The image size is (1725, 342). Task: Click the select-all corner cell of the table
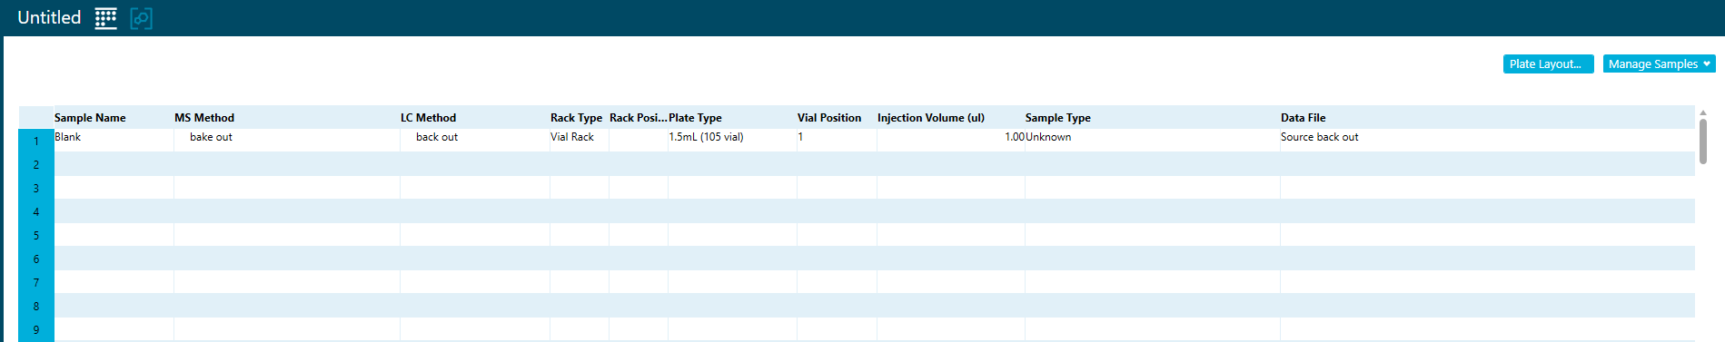pyautogui.click(x=36, y=117)
